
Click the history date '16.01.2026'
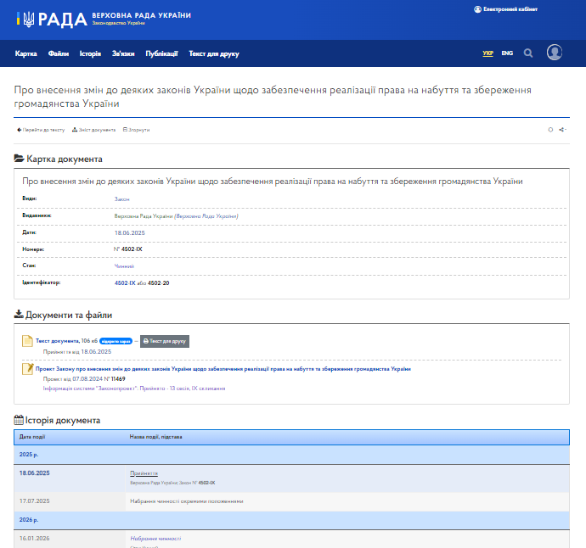[34, 539]
